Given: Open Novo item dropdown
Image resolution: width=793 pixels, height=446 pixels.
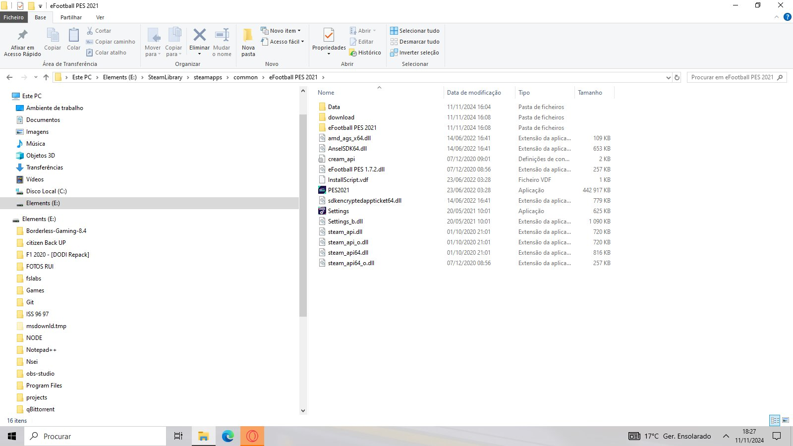Looking at the screenshot, I should (x=281, y=31).
